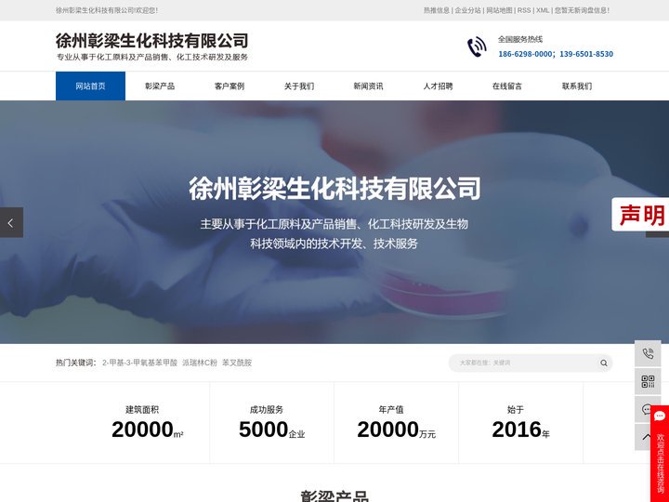Open 新闻资讯 in navigation
The width and height of the screenshot is (669, 502).
[x=368, y=86]
